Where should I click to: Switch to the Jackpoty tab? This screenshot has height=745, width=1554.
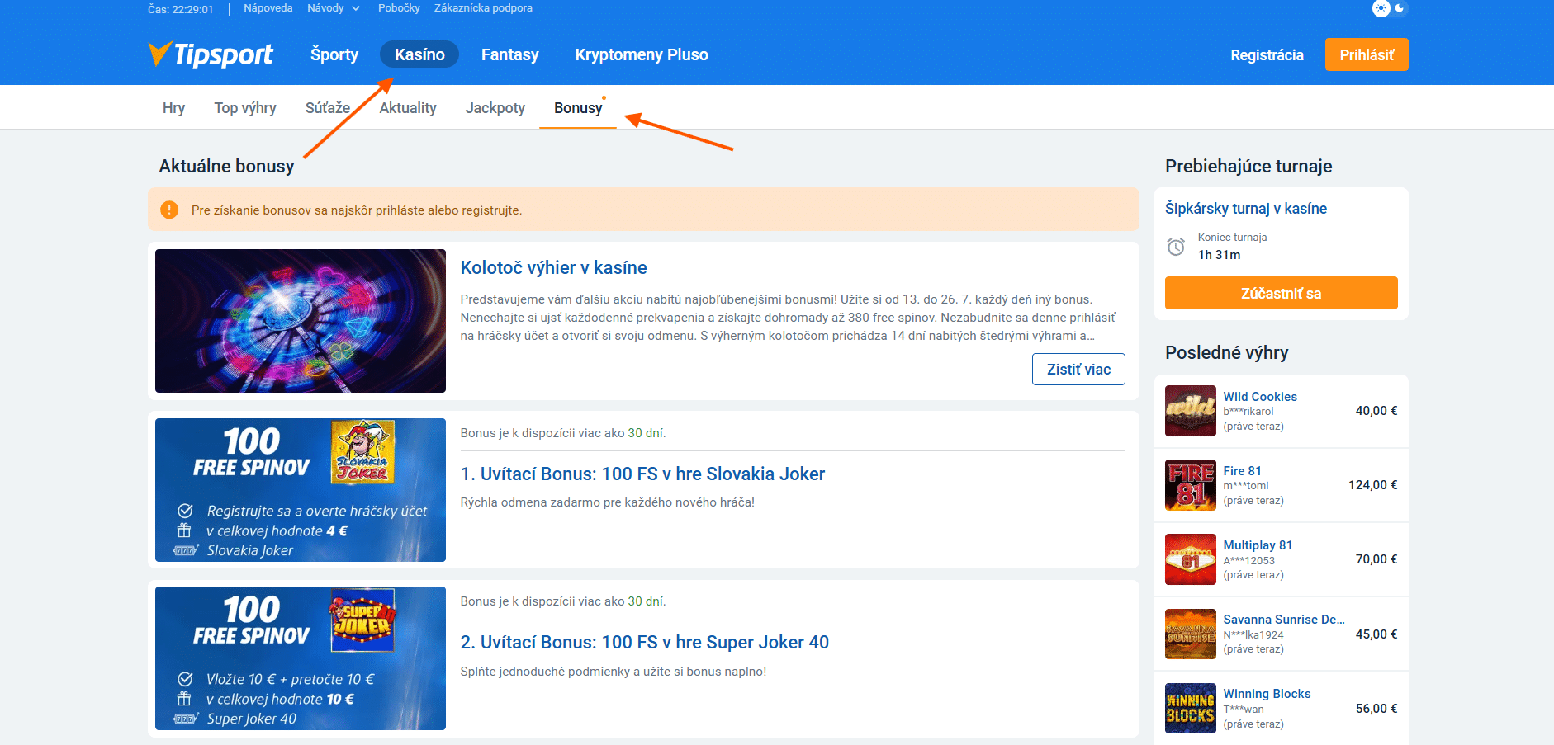tap(495, 108)
